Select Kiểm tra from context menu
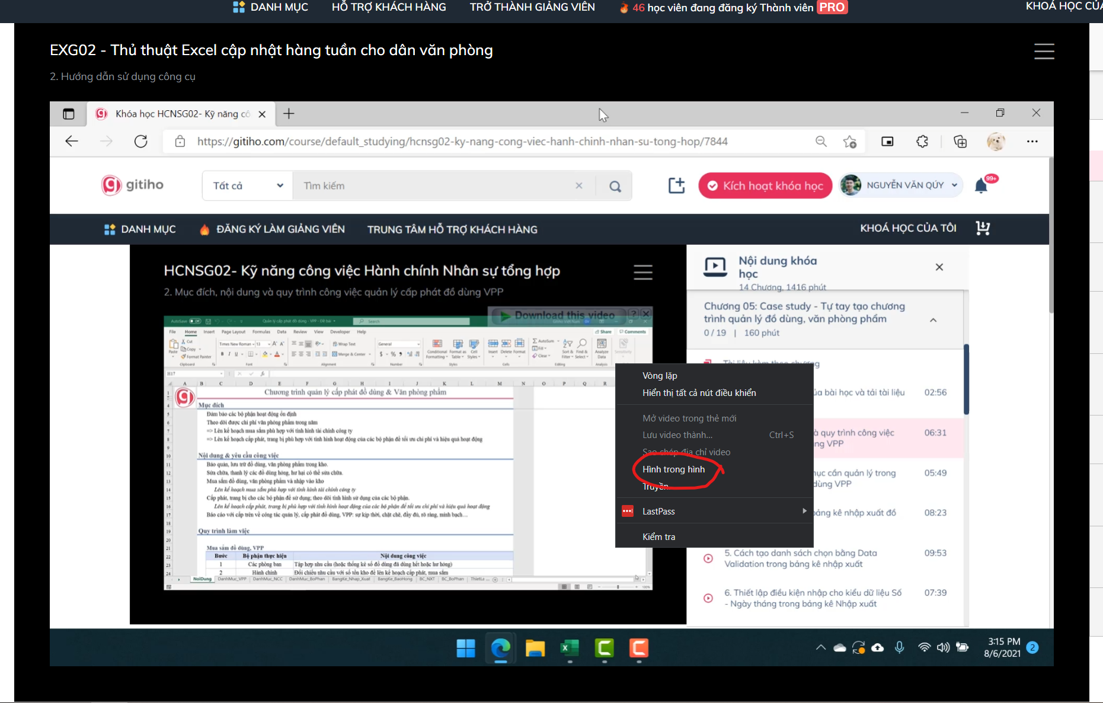1103x703 pixels. pos(714,537)
